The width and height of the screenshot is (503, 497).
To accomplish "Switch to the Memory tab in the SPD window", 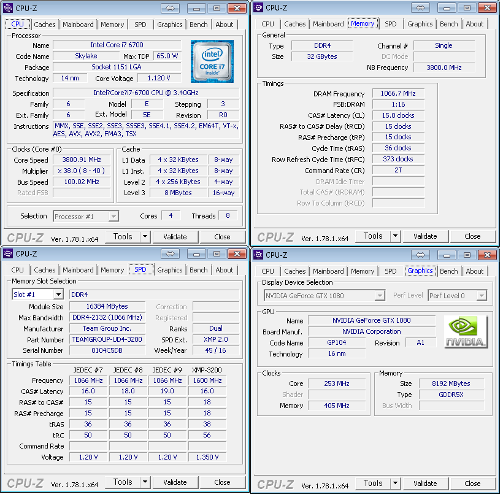I will 112,270.
